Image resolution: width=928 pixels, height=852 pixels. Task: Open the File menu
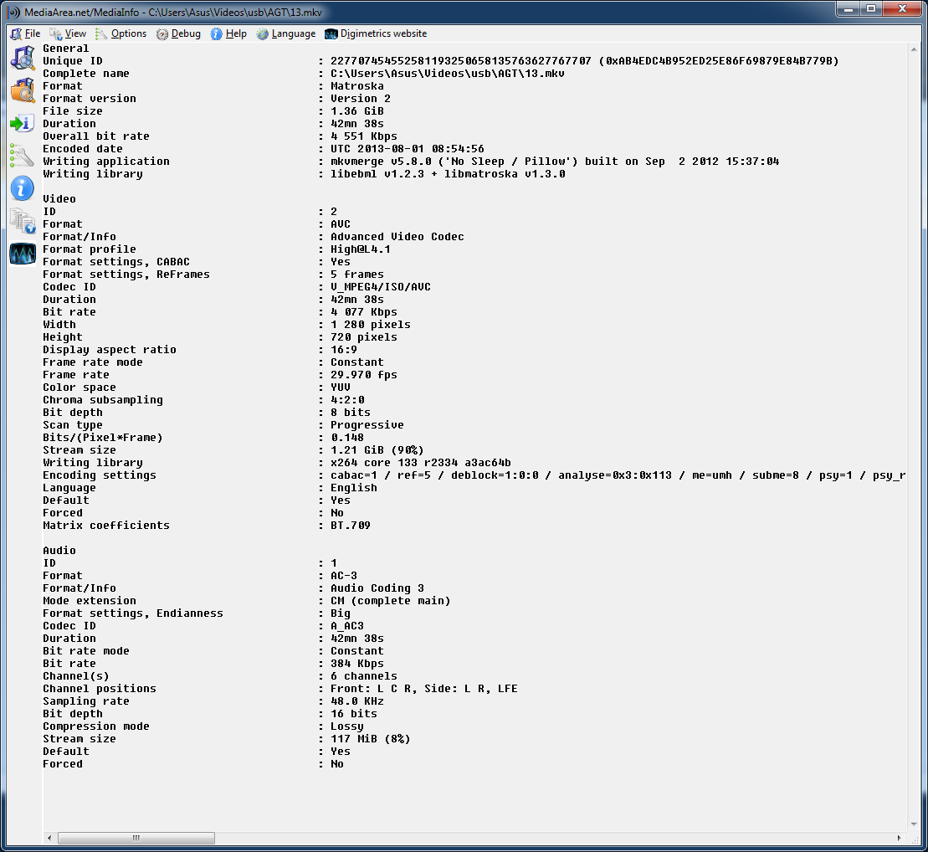(25, 33)
